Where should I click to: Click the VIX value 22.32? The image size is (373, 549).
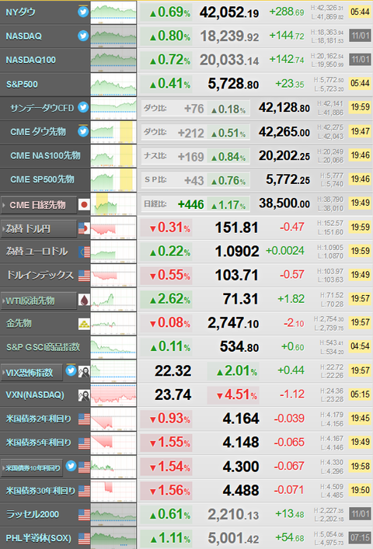[173, 370]
